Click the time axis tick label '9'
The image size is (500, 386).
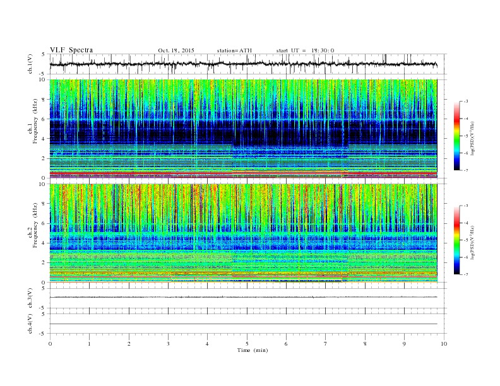pos(404,344)
